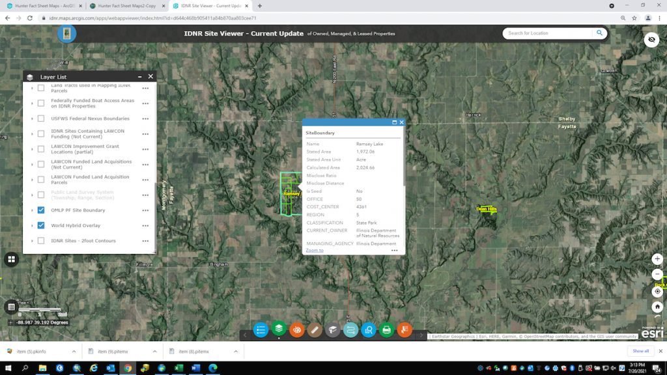The width and height of the screenshot is (667, 375).
Task: Expand the USFWS Federal Nexus Boundaries layer
Action: (33, 118)
